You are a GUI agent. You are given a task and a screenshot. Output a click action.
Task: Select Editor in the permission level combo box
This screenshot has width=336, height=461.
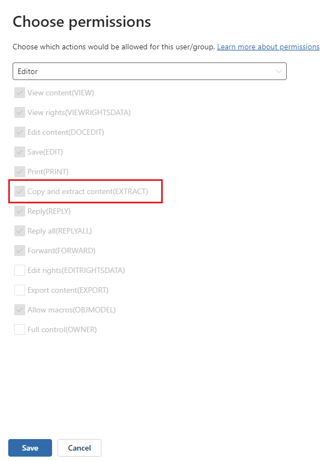(x=150, y=71)
